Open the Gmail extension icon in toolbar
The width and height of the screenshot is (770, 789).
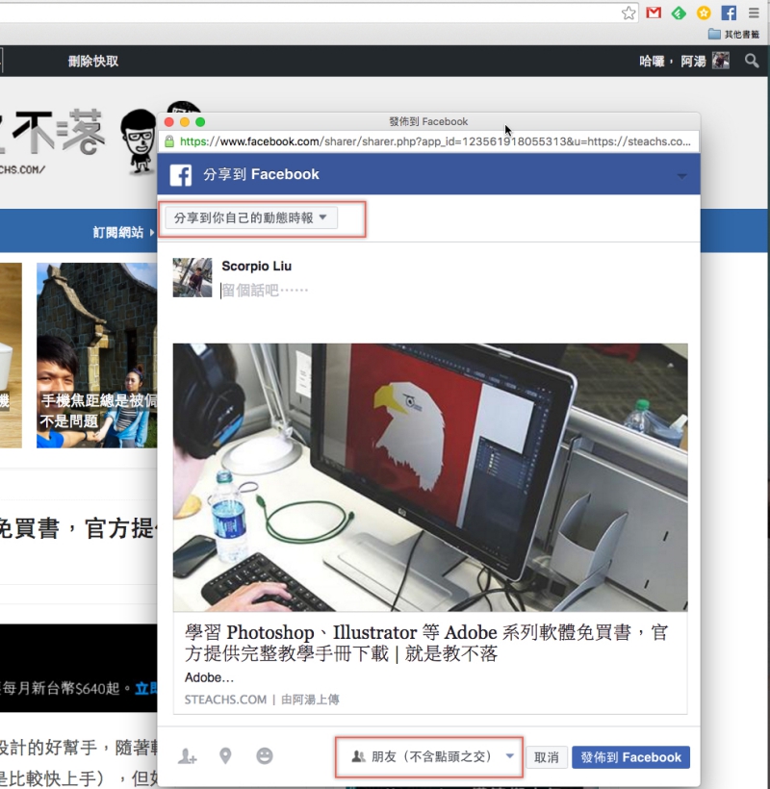[x=653, y=13]
